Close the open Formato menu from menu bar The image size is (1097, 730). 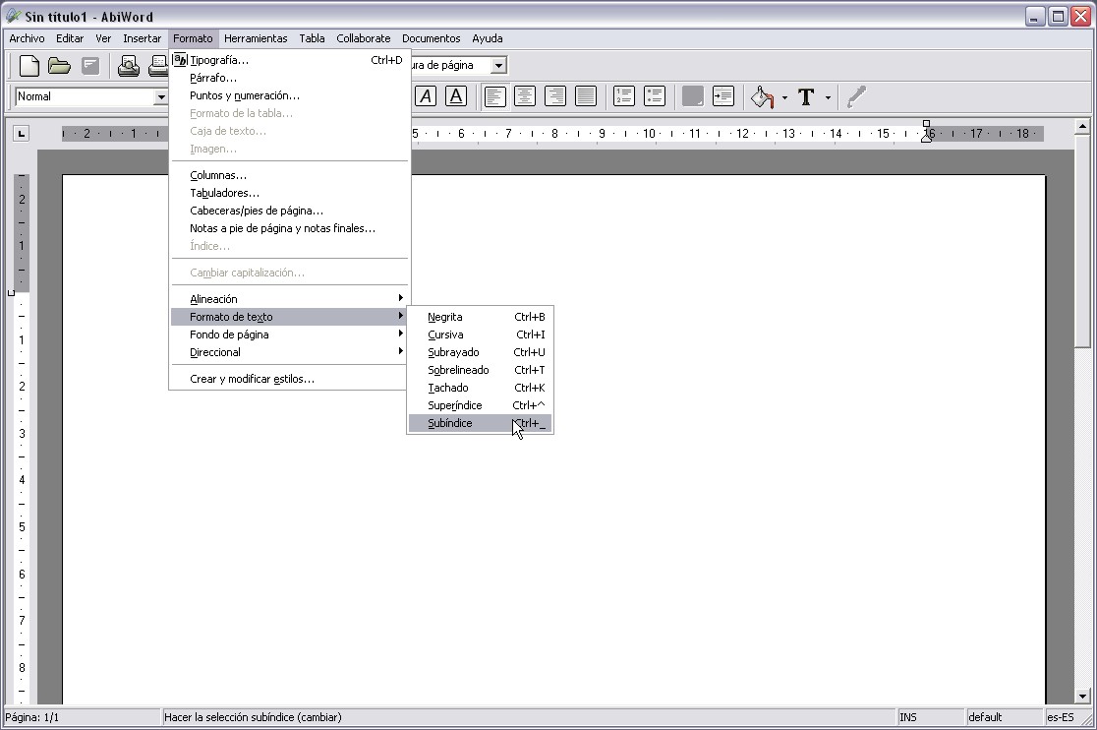pos(193,38)
